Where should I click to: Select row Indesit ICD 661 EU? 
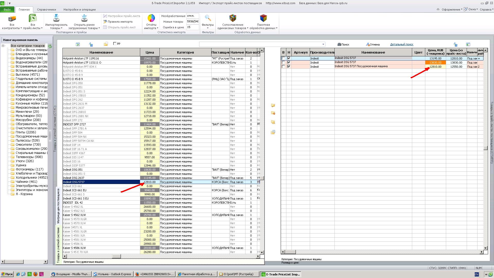[161, 190]
